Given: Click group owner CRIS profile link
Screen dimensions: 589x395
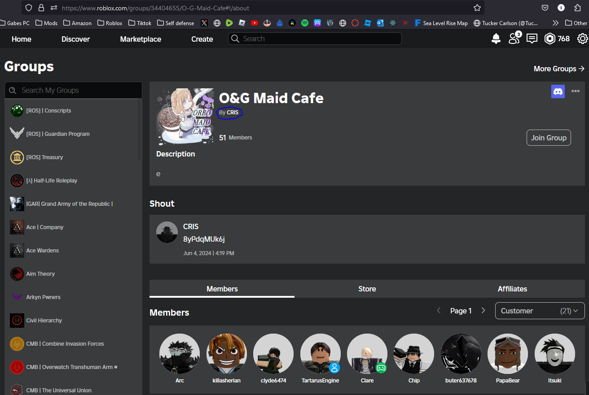Looking at the screenshot, I should [x=233, y=113].
